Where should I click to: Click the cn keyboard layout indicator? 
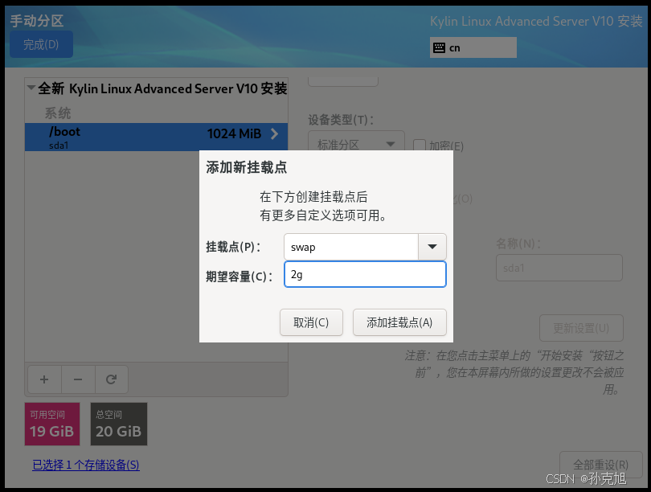point(473,47)
